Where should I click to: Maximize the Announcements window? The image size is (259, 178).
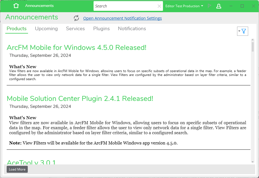click(x=242, y=6)
